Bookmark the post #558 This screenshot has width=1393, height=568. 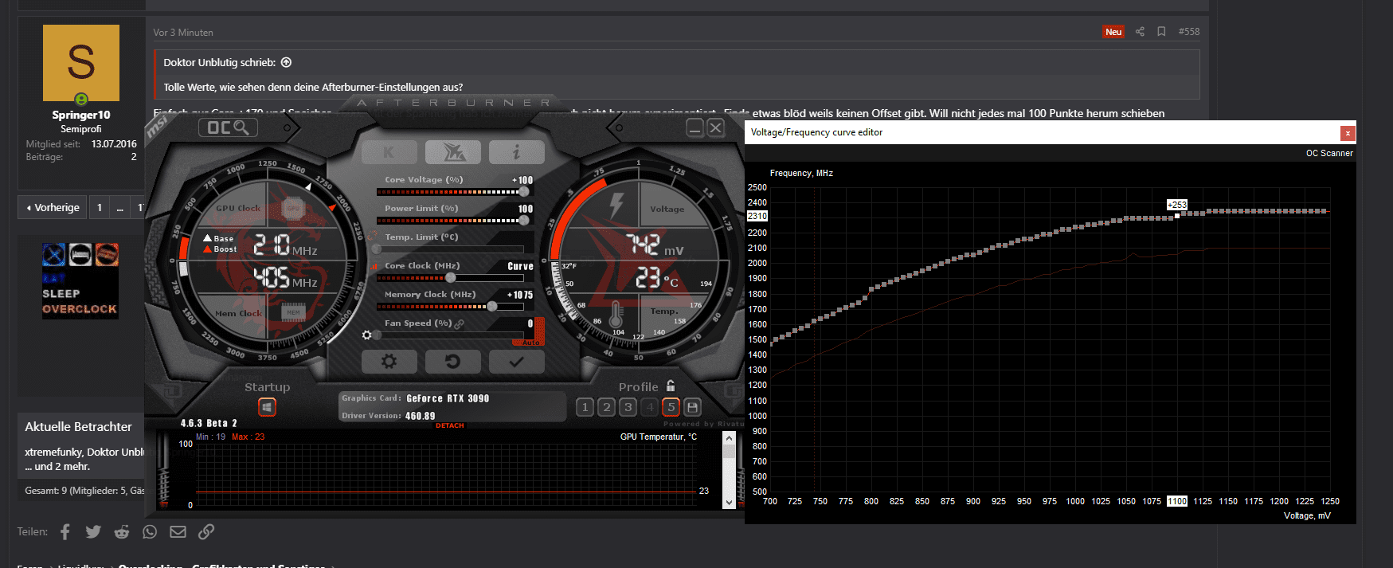pyautogui.click(x=1161, y=32)
